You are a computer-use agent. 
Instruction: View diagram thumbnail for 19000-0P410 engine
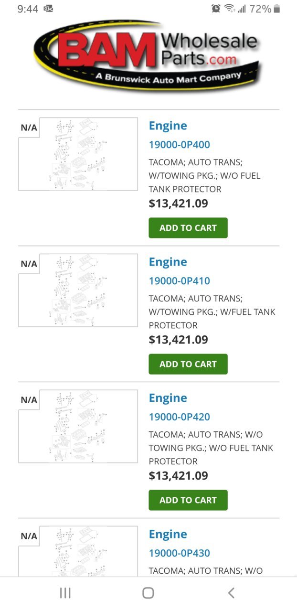coord(78,290)
